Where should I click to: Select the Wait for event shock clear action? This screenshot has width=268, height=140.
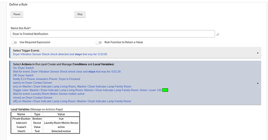[x=67, y=72]
